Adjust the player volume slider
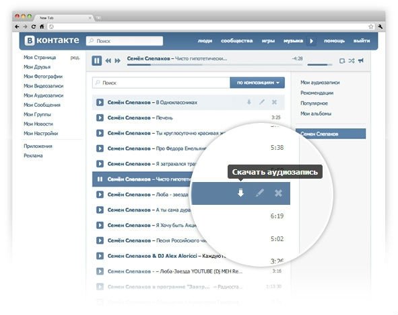 [320, 65]
